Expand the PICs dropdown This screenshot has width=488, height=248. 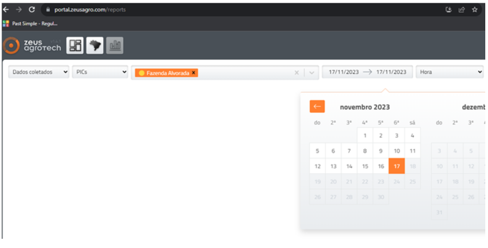pos(100,72)
